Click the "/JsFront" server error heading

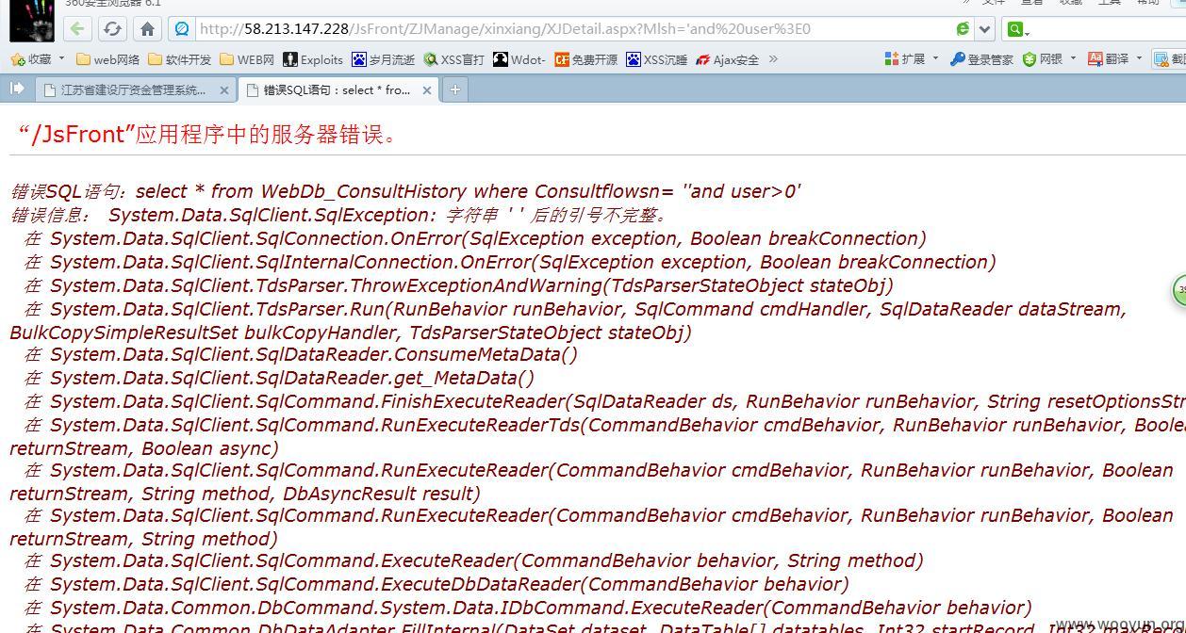(207, 134)
